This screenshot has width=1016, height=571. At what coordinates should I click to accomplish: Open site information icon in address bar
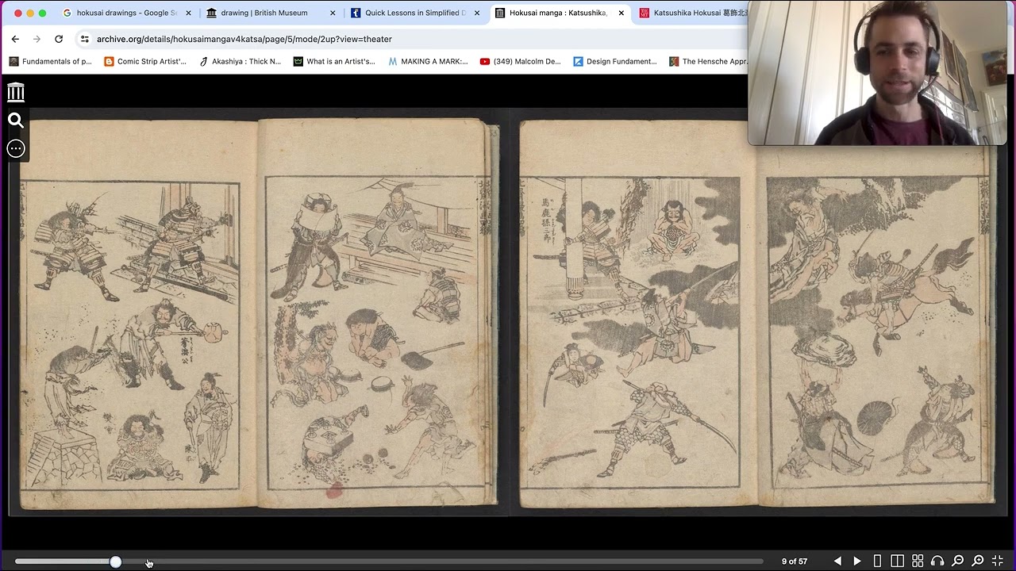(x=85, y=39)
